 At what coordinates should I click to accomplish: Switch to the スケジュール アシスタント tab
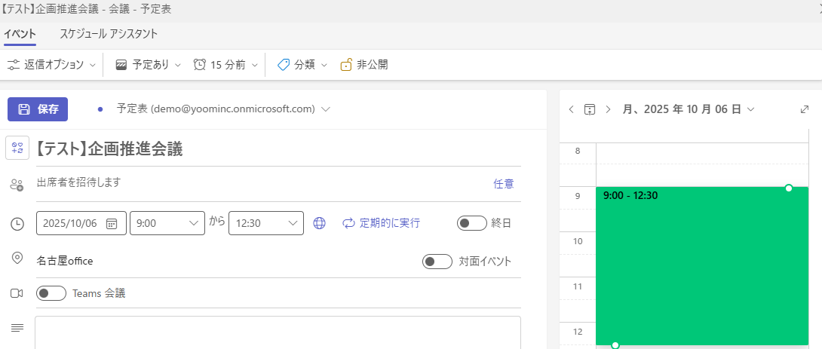click(x=109, y=34)
